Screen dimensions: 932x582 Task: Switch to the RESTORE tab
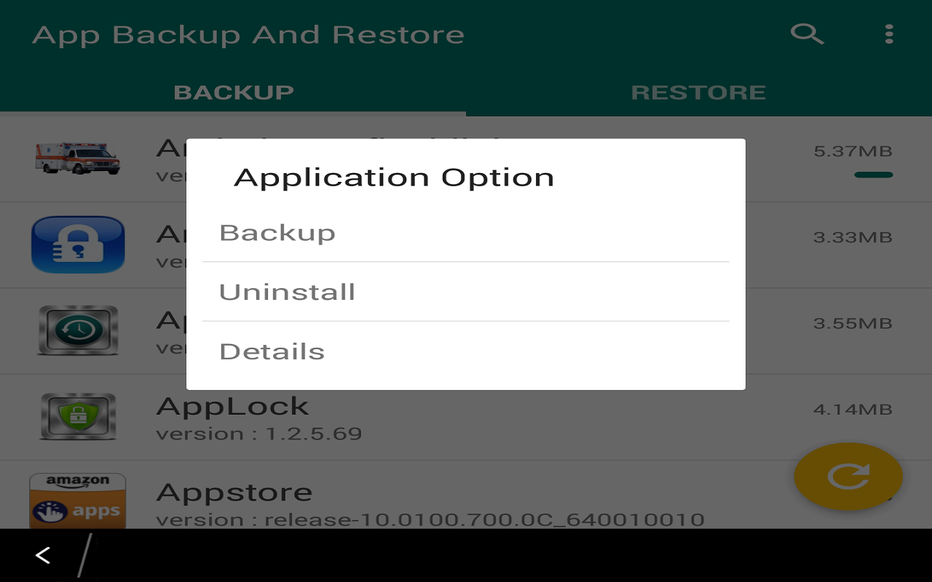click(x=698, y=92)
